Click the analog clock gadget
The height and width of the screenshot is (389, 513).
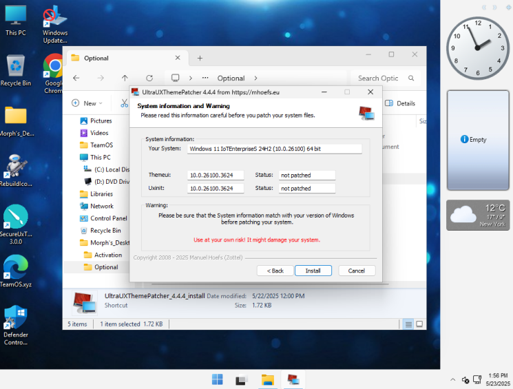[x=478, y=48]
